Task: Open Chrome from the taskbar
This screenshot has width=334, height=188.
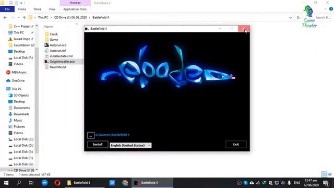Action: point(125,183)
